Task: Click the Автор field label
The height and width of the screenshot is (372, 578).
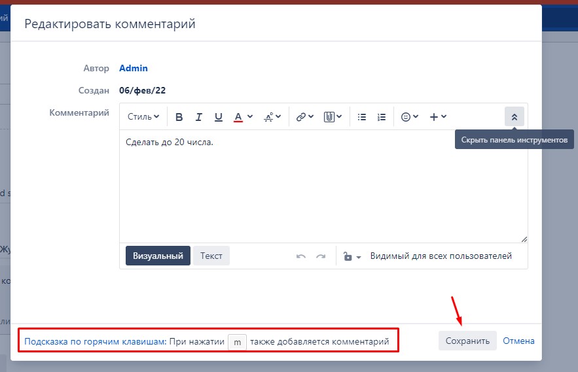Action: 96,68
